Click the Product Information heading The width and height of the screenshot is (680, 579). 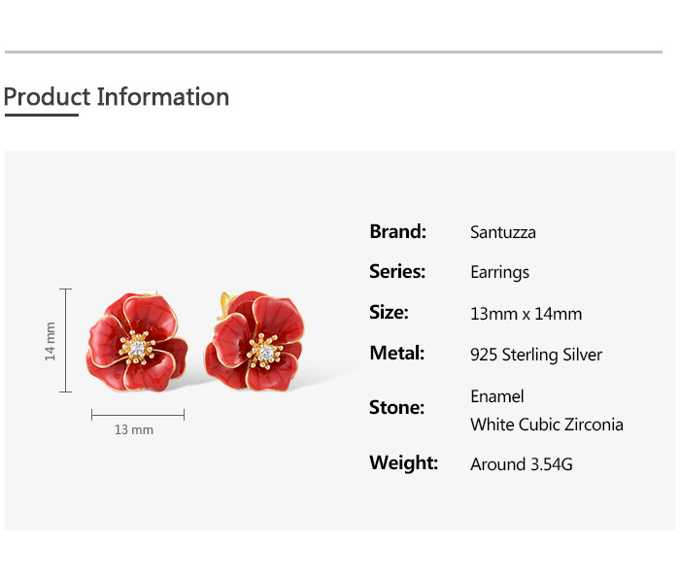click(x=117, y=97)
